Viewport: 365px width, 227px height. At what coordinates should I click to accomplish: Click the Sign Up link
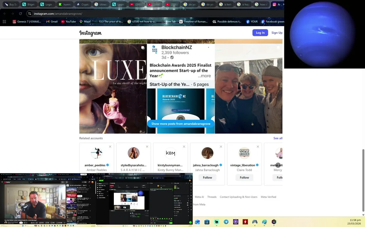(277, 33)
